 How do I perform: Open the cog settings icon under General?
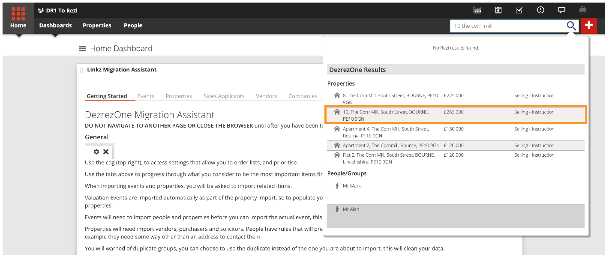pyautogui.click(x=96, y=152)
